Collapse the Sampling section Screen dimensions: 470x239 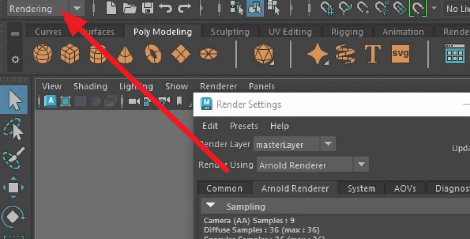(x=211, y=205)
